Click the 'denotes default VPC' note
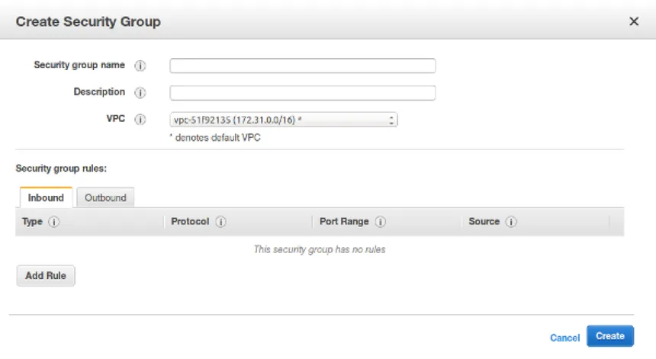Screen dimensions: 656x359 (215, 137)
